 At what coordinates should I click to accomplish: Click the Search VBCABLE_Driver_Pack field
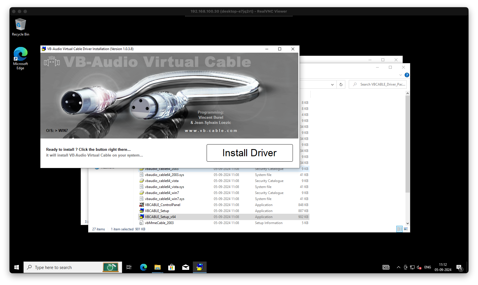coord(378,84)
